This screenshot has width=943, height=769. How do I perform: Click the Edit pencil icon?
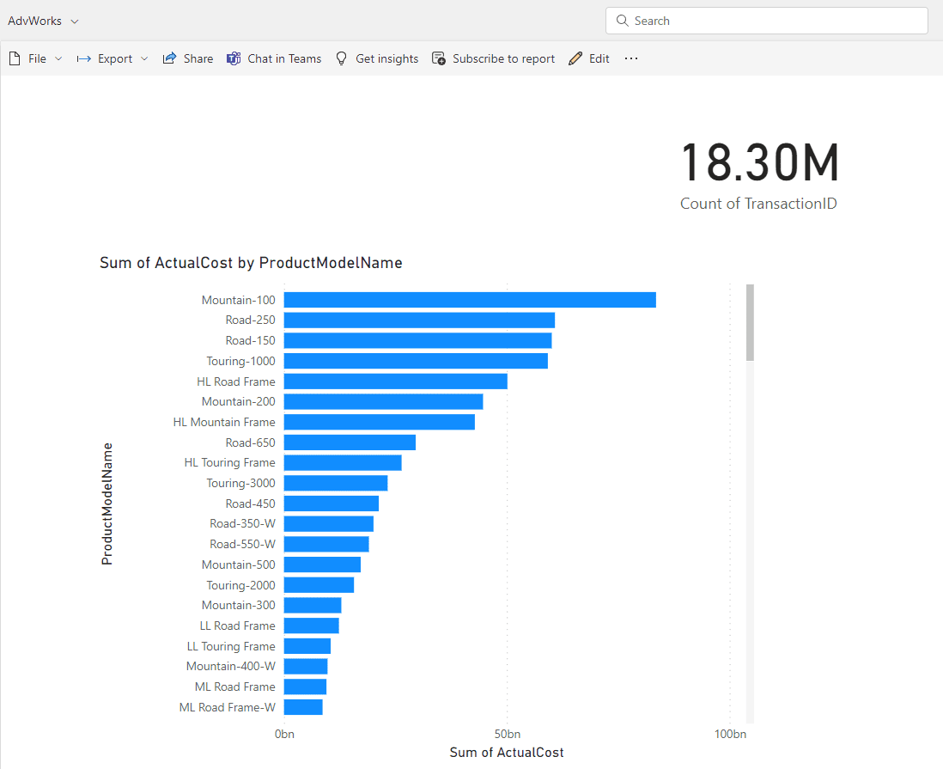[575, 58]
